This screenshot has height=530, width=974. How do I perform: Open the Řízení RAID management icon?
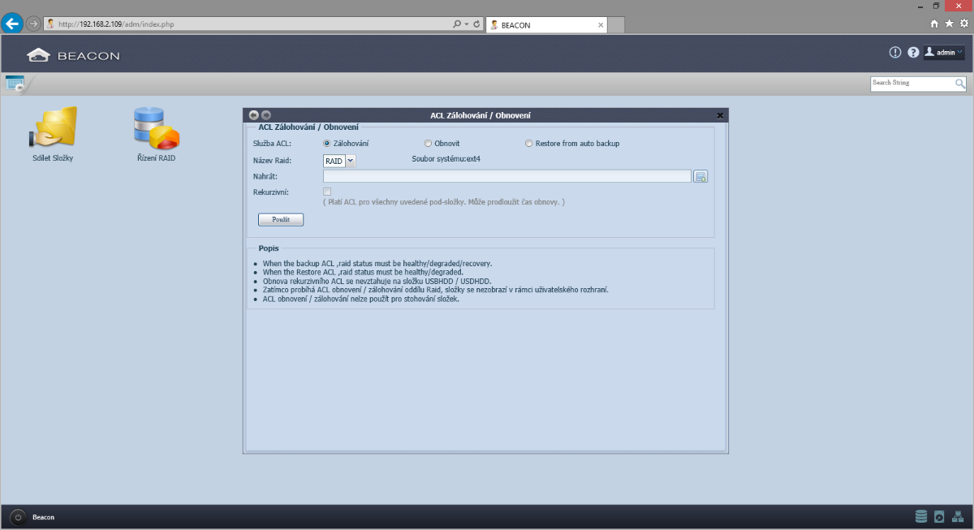click(x=156, y=130)
